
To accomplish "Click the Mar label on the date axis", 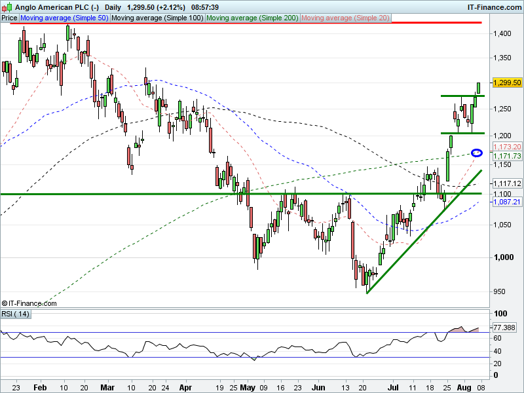I will point(107,388).
